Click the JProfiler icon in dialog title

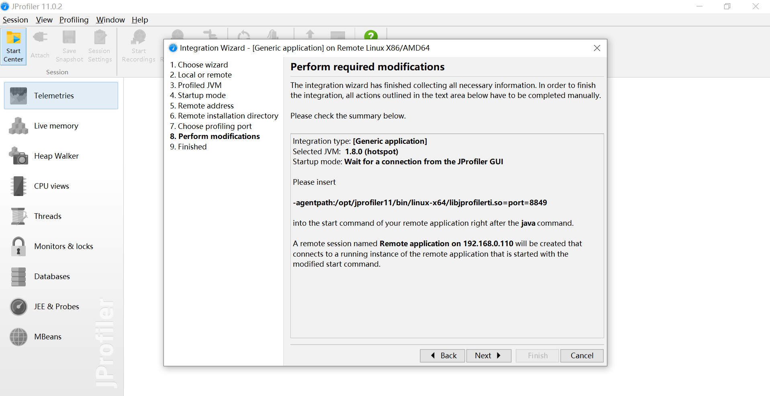coord(173,48)
